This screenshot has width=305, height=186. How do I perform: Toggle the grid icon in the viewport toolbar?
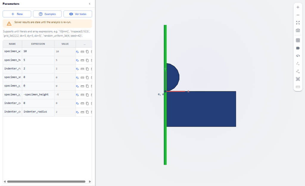point(298,40)
